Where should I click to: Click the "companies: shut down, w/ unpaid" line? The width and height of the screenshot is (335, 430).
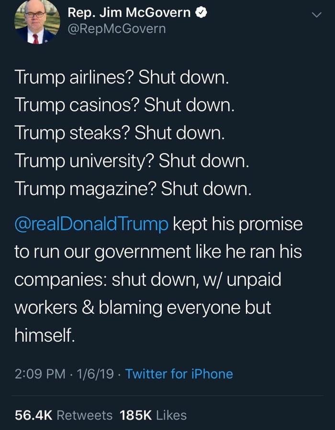pyautogui.click(x=147, y=279)
